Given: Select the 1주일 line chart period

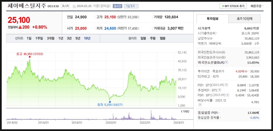Looking at the screenshot, I should (39, 38).
